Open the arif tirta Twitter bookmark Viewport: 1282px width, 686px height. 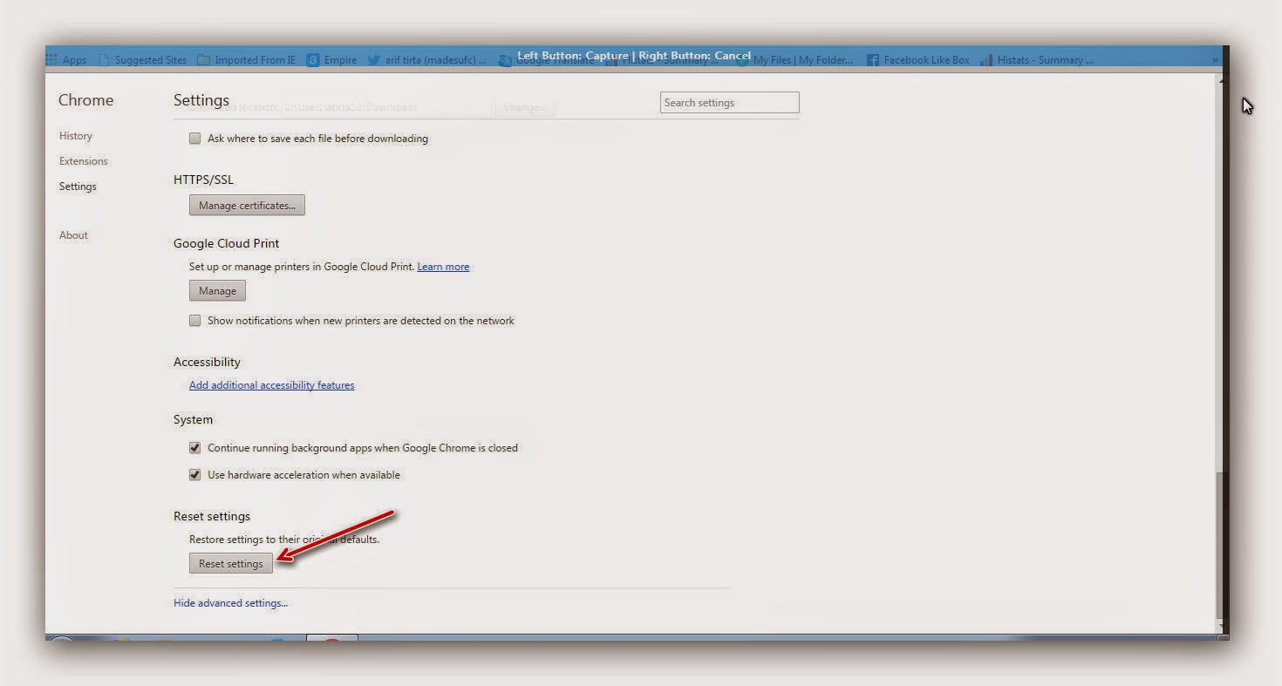click(x=427, y=60)
